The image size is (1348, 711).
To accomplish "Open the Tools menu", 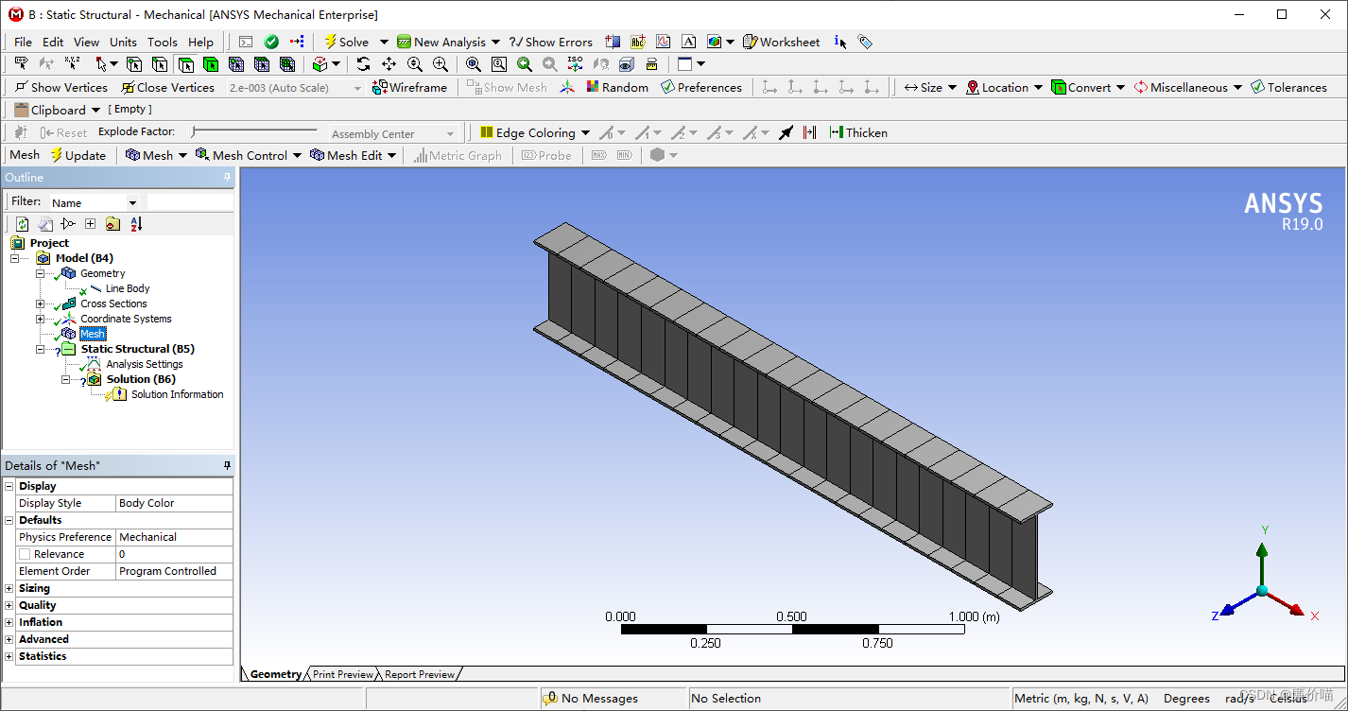I will point(162,42).
